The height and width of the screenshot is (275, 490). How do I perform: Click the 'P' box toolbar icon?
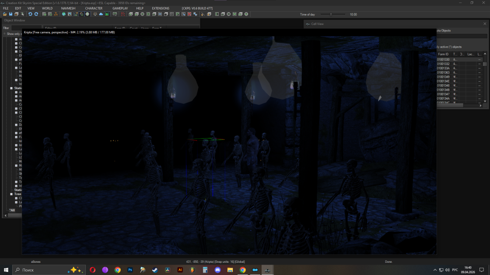tap(178, 14)
